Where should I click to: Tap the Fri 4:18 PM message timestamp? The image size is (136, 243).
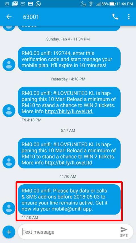click(x=31, y=120)
